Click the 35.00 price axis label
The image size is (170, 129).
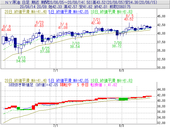(161, 51)
